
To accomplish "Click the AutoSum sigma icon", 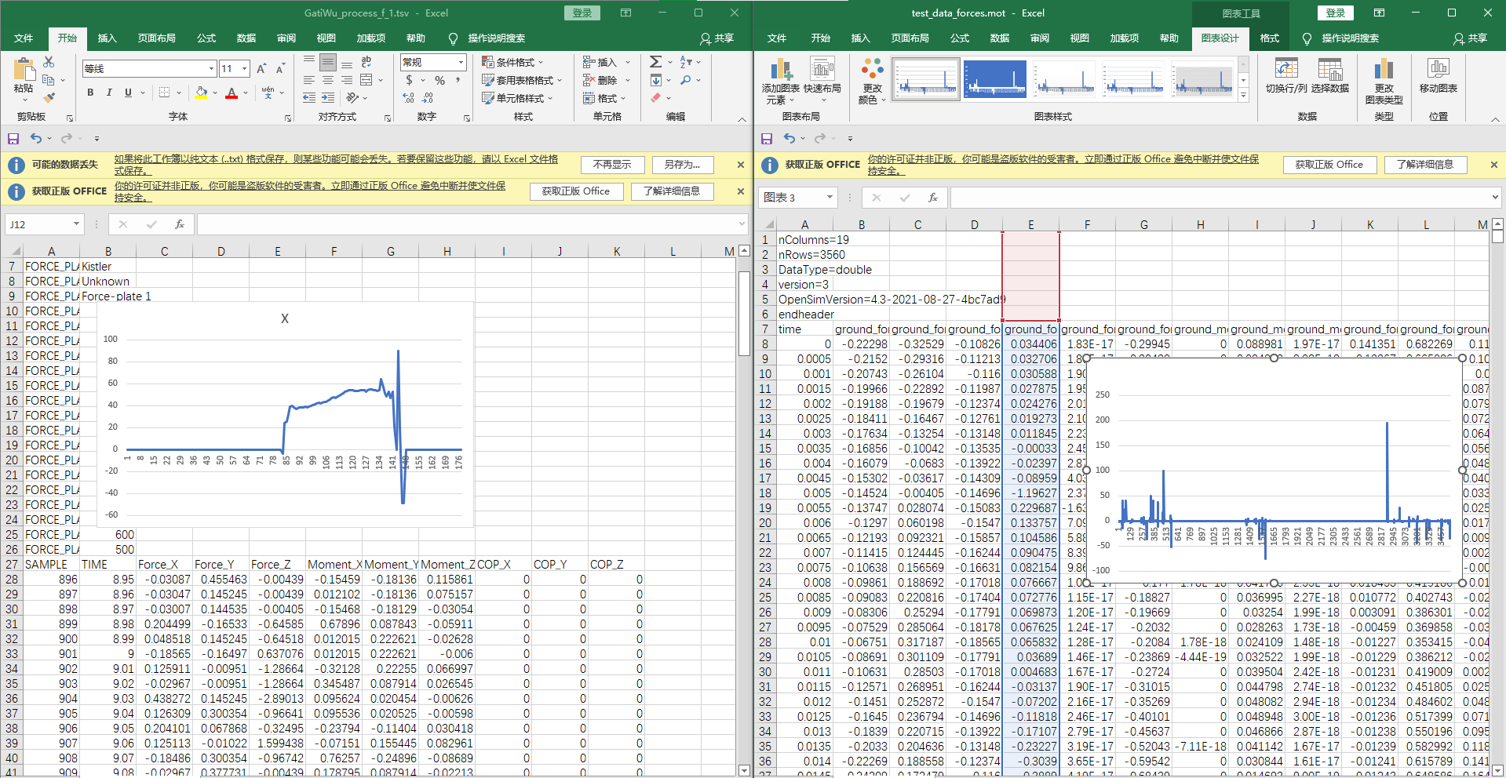I will 656,62.
